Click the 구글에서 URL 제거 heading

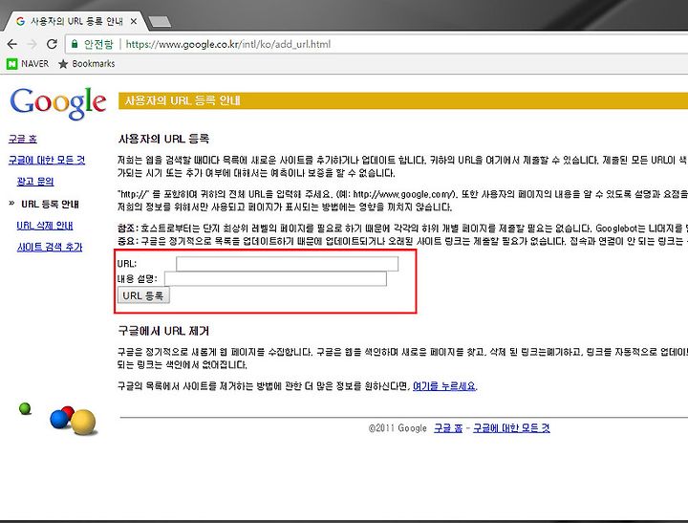tap(163, 331)
